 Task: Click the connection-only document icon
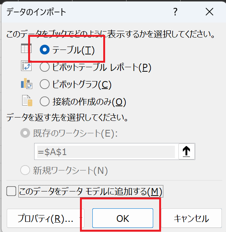pyautogui.click(x=26, y=101)
